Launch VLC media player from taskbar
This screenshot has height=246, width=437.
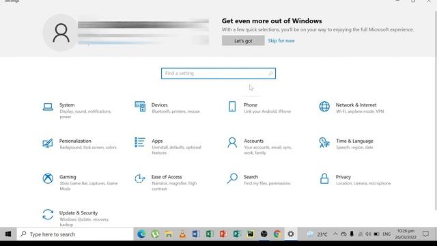182,234
